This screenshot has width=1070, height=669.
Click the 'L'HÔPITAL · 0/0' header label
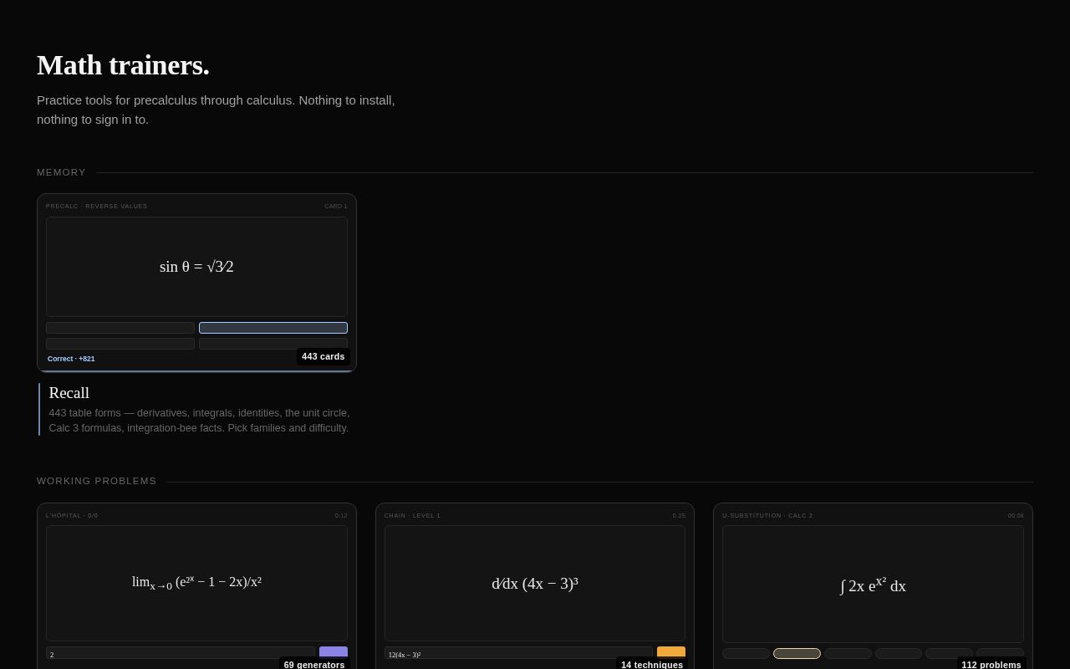tap(72, 515)
